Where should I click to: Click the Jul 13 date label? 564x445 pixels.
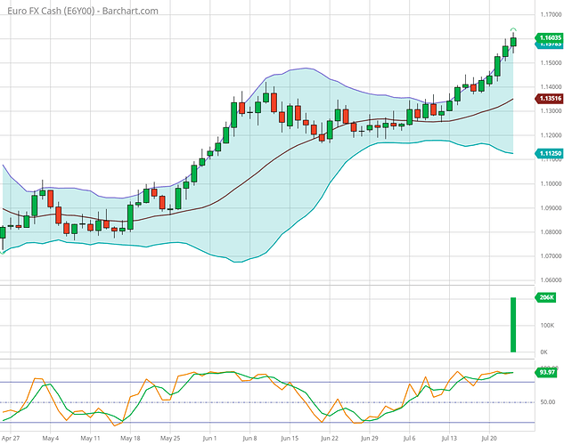(449, 439)
